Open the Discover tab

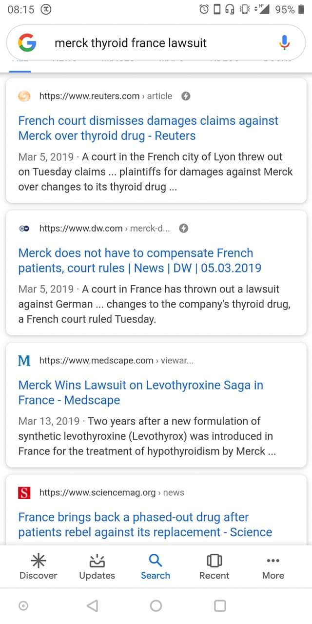click(x=38, y=567)
